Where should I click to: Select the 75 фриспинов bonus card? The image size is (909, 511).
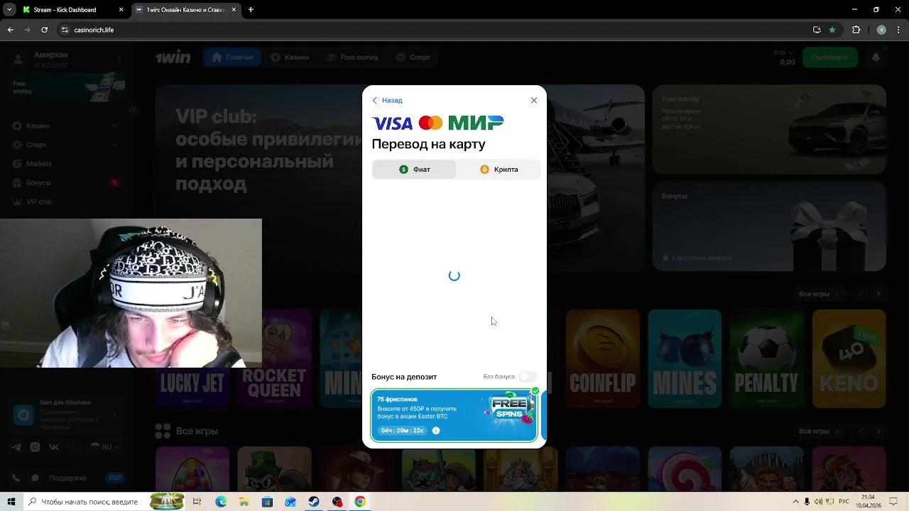454,415
